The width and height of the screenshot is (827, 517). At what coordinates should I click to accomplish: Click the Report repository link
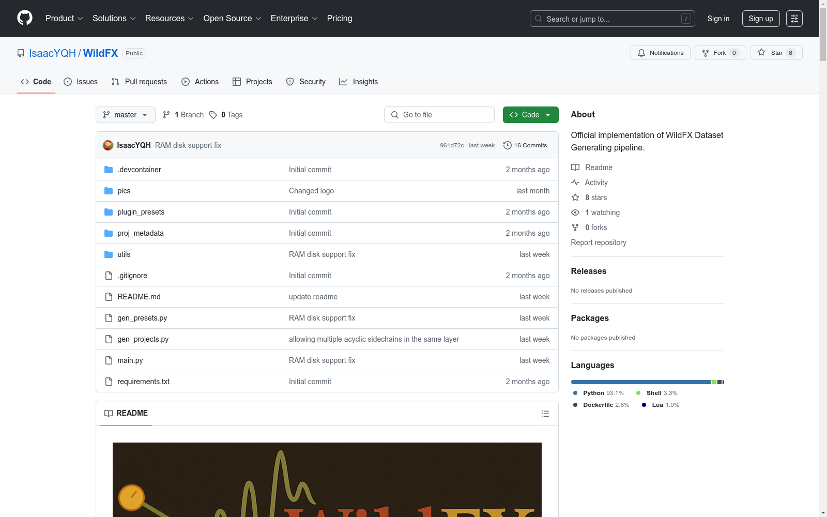pos(599,242)
